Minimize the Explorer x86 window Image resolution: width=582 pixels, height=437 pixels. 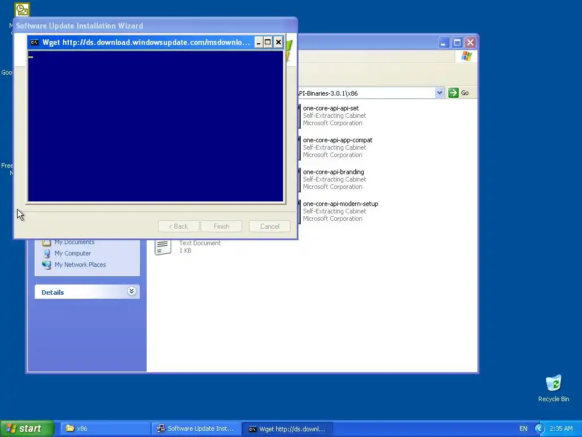[443, 43]
